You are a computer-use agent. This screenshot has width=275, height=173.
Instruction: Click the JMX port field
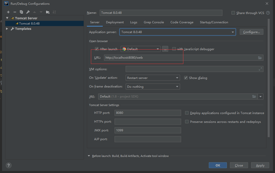point(148,130)
